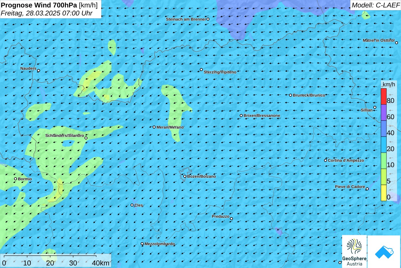This screenshot has height=268, width=401.
Task: Select the Steinach am Brenner city marker
Action: [x=208, y=19]
